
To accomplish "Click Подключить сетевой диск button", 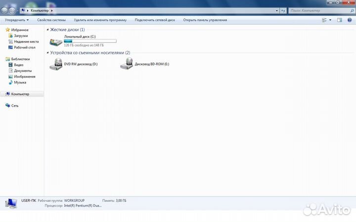I will click(155, 20).
